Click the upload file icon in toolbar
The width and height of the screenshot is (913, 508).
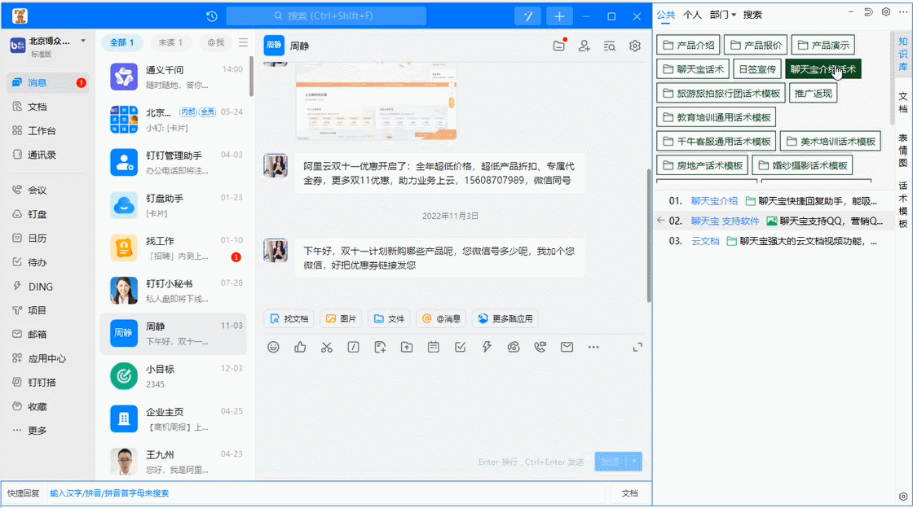click(407, 347)
